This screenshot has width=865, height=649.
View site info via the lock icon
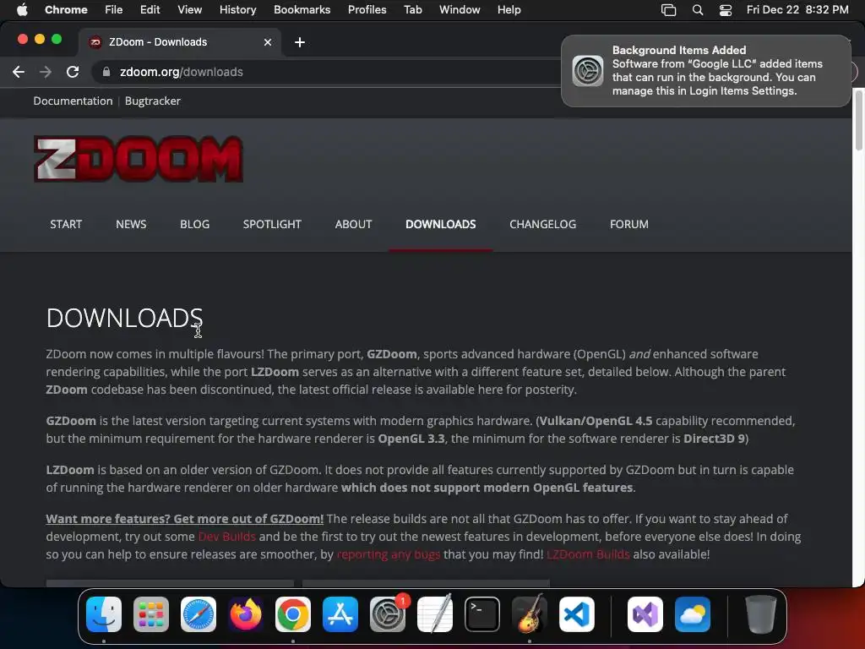(x=106, y=72)
